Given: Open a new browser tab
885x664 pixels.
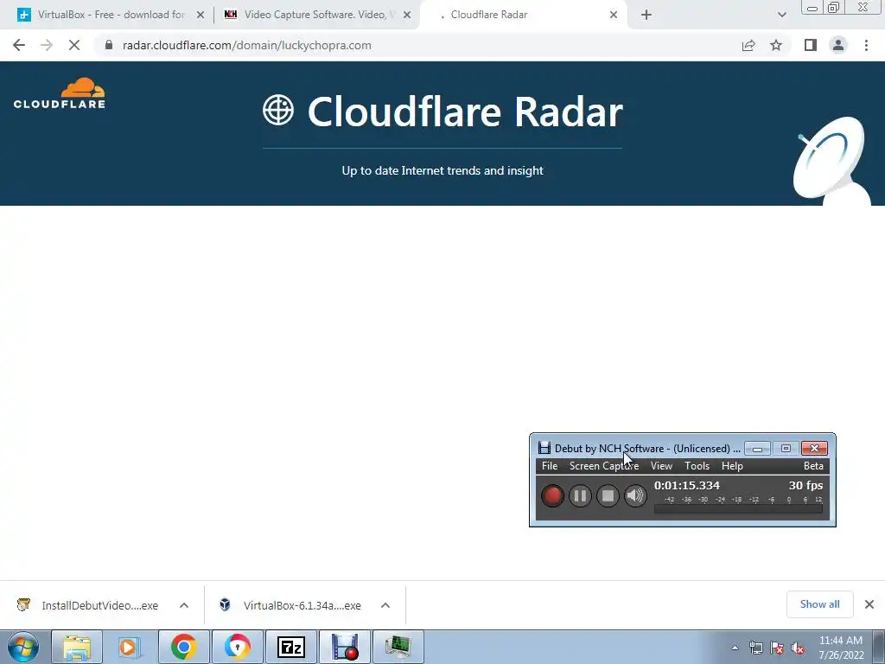Looking at the screenshot, I should pyautogui.click(x=646, y=15).
